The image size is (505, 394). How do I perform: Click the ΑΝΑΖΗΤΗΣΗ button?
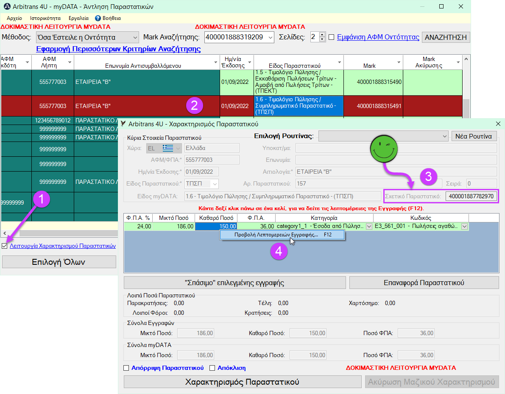[x=446, y=37]
